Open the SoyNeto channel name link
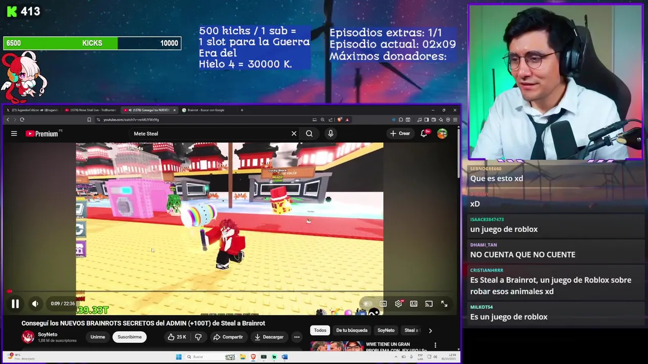Image resolution: width=648 pixels, height=364 pixels. tap(48, 334)
